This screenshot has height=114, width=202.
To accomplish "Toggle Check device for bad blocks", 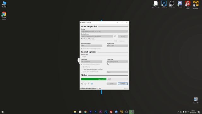I will coord(82,72).
